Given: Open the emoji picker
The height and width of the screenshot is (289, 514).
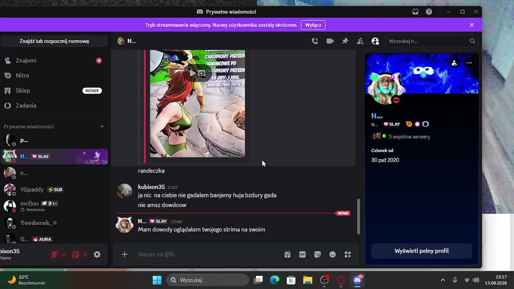Looking at the screenshot, I should click(332, 254).
